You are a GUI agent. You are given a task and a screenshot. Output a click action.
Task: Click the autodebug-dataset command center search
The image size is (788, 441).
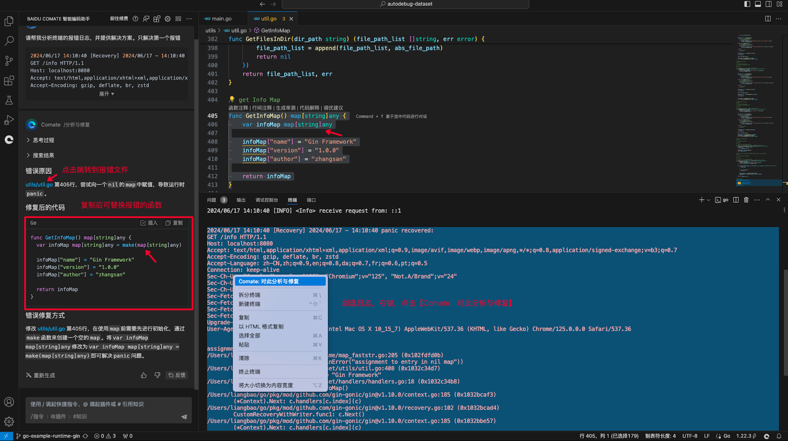click(405, 4)
